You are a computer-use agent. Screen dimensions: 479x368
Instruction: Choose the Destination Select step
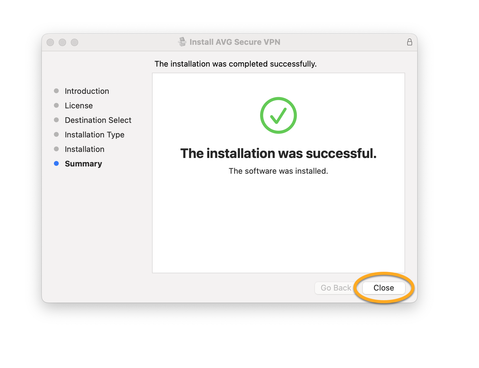click(x=98, y=120)
